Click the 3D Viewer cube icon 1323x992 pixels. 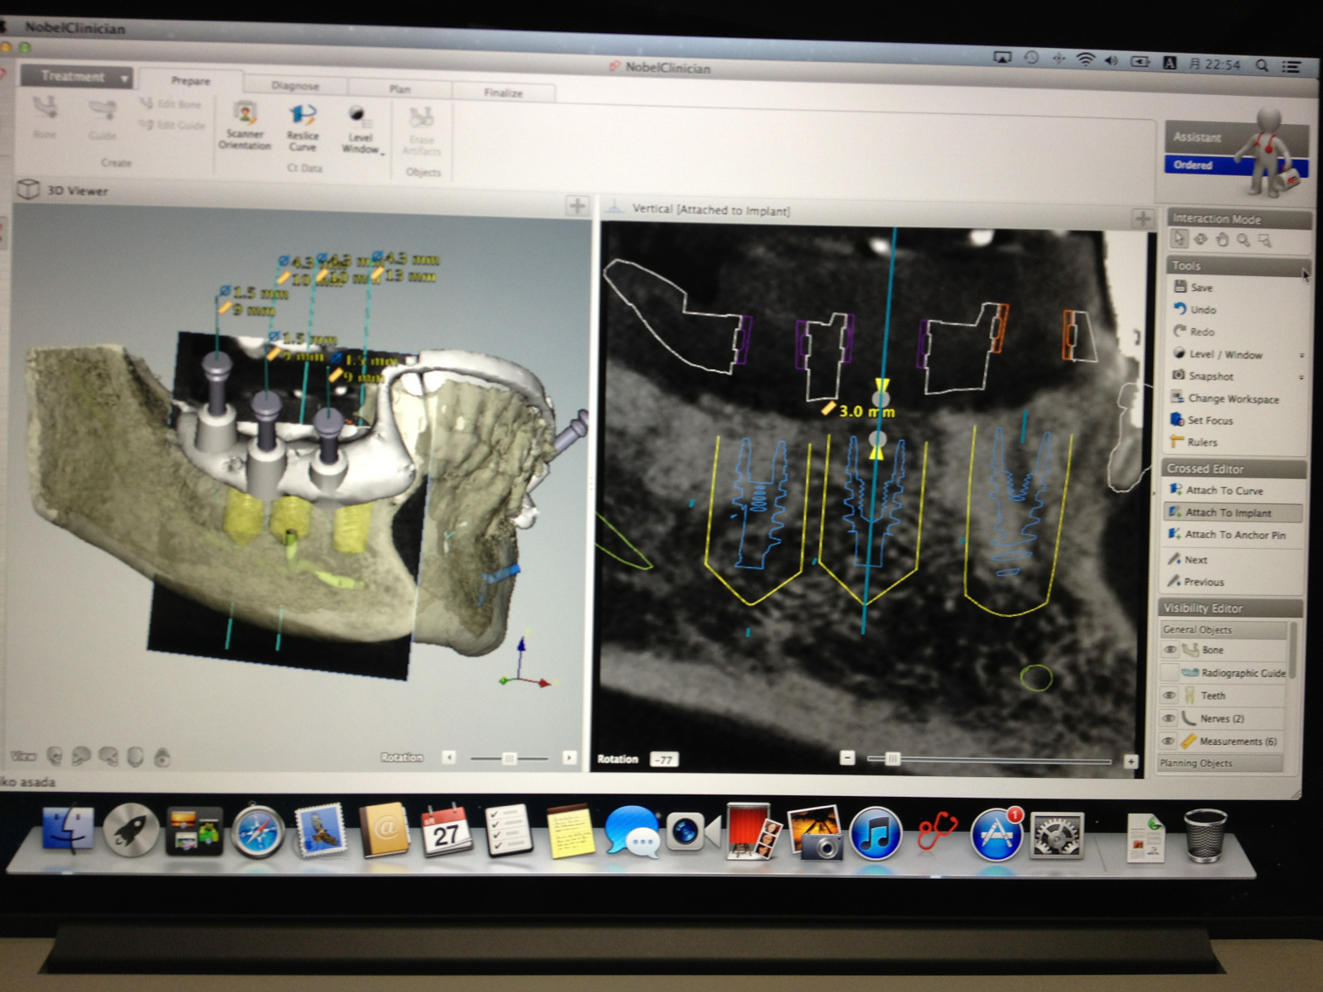pos(28,189)
